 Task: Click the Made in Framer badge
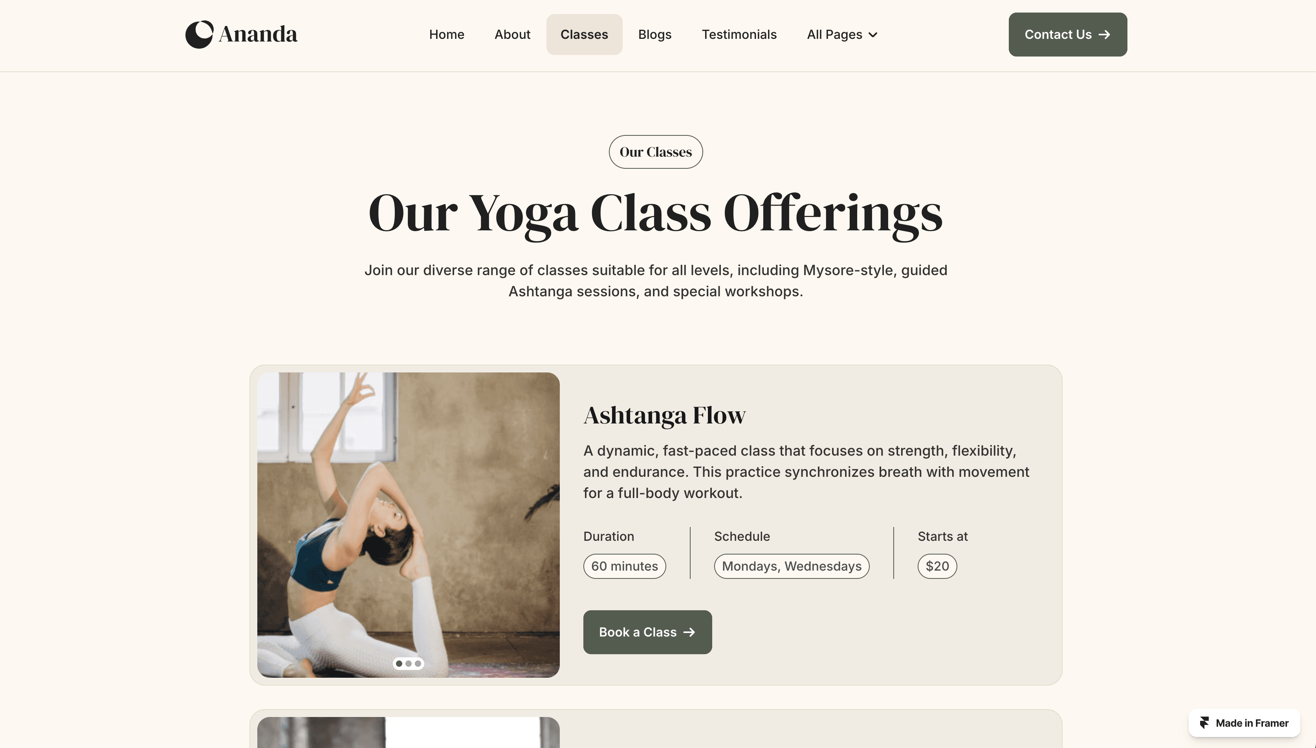[x=1244, y=723]
